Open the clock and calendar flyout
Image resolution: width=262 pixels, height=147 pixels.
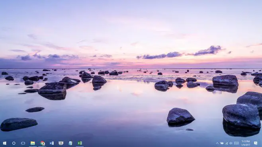pos(246,143)
